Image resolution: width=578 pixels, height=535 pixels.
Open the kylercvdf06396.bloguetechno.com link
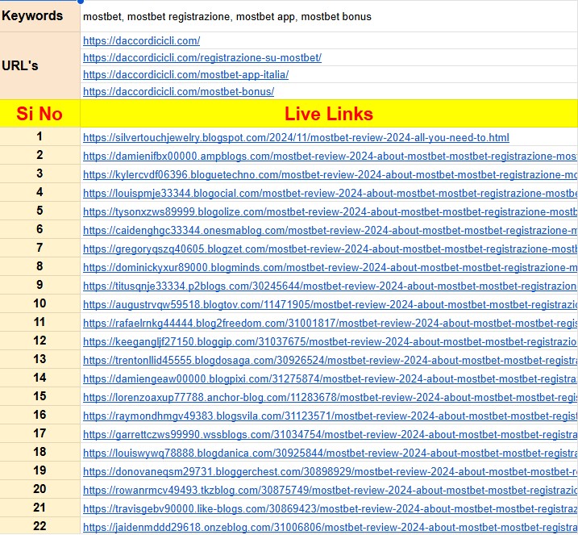tap(330, 174)
